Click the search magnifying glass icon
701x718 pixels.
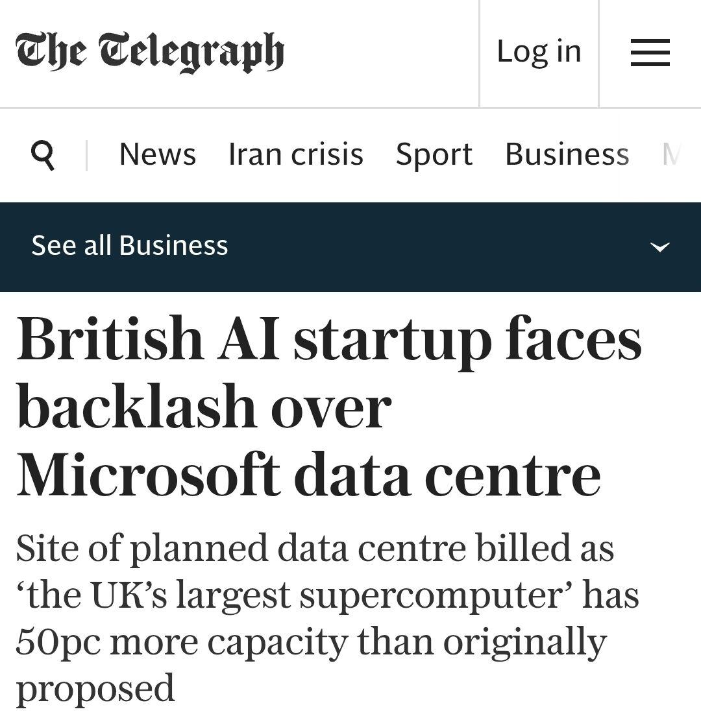tap(43, 155)
